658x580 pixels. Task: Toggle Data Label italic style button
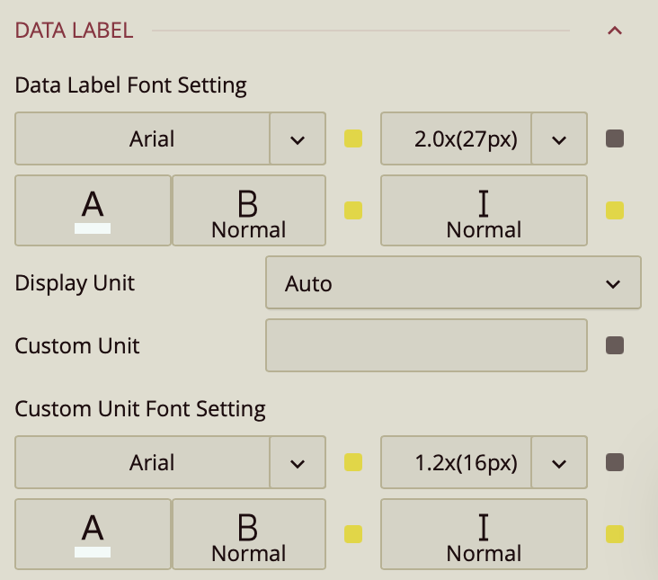484,210
